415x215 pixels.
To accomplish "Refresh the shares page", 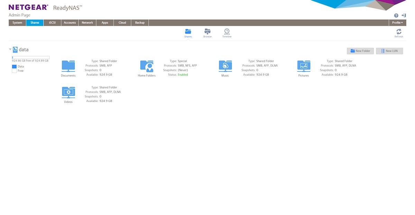I will tap(399, 32).
